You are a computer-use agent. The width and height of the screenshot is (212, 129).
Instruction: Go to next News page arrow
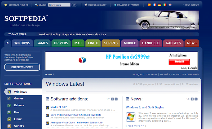pos(196,99)
